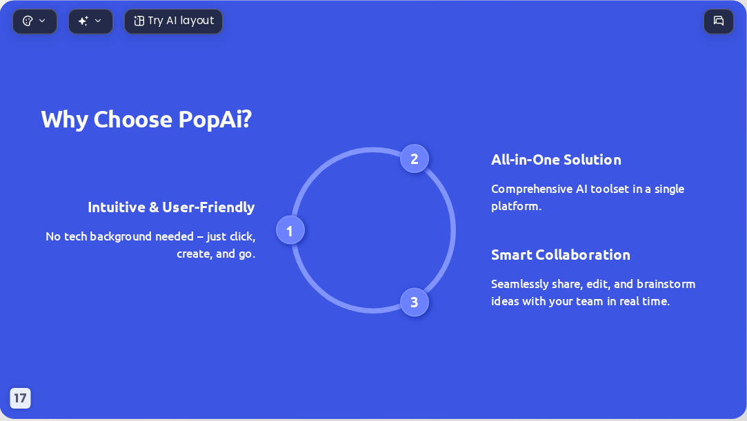Select step circle number 2
The width and height of the screenshot is (747, 421).
(415, 158)
